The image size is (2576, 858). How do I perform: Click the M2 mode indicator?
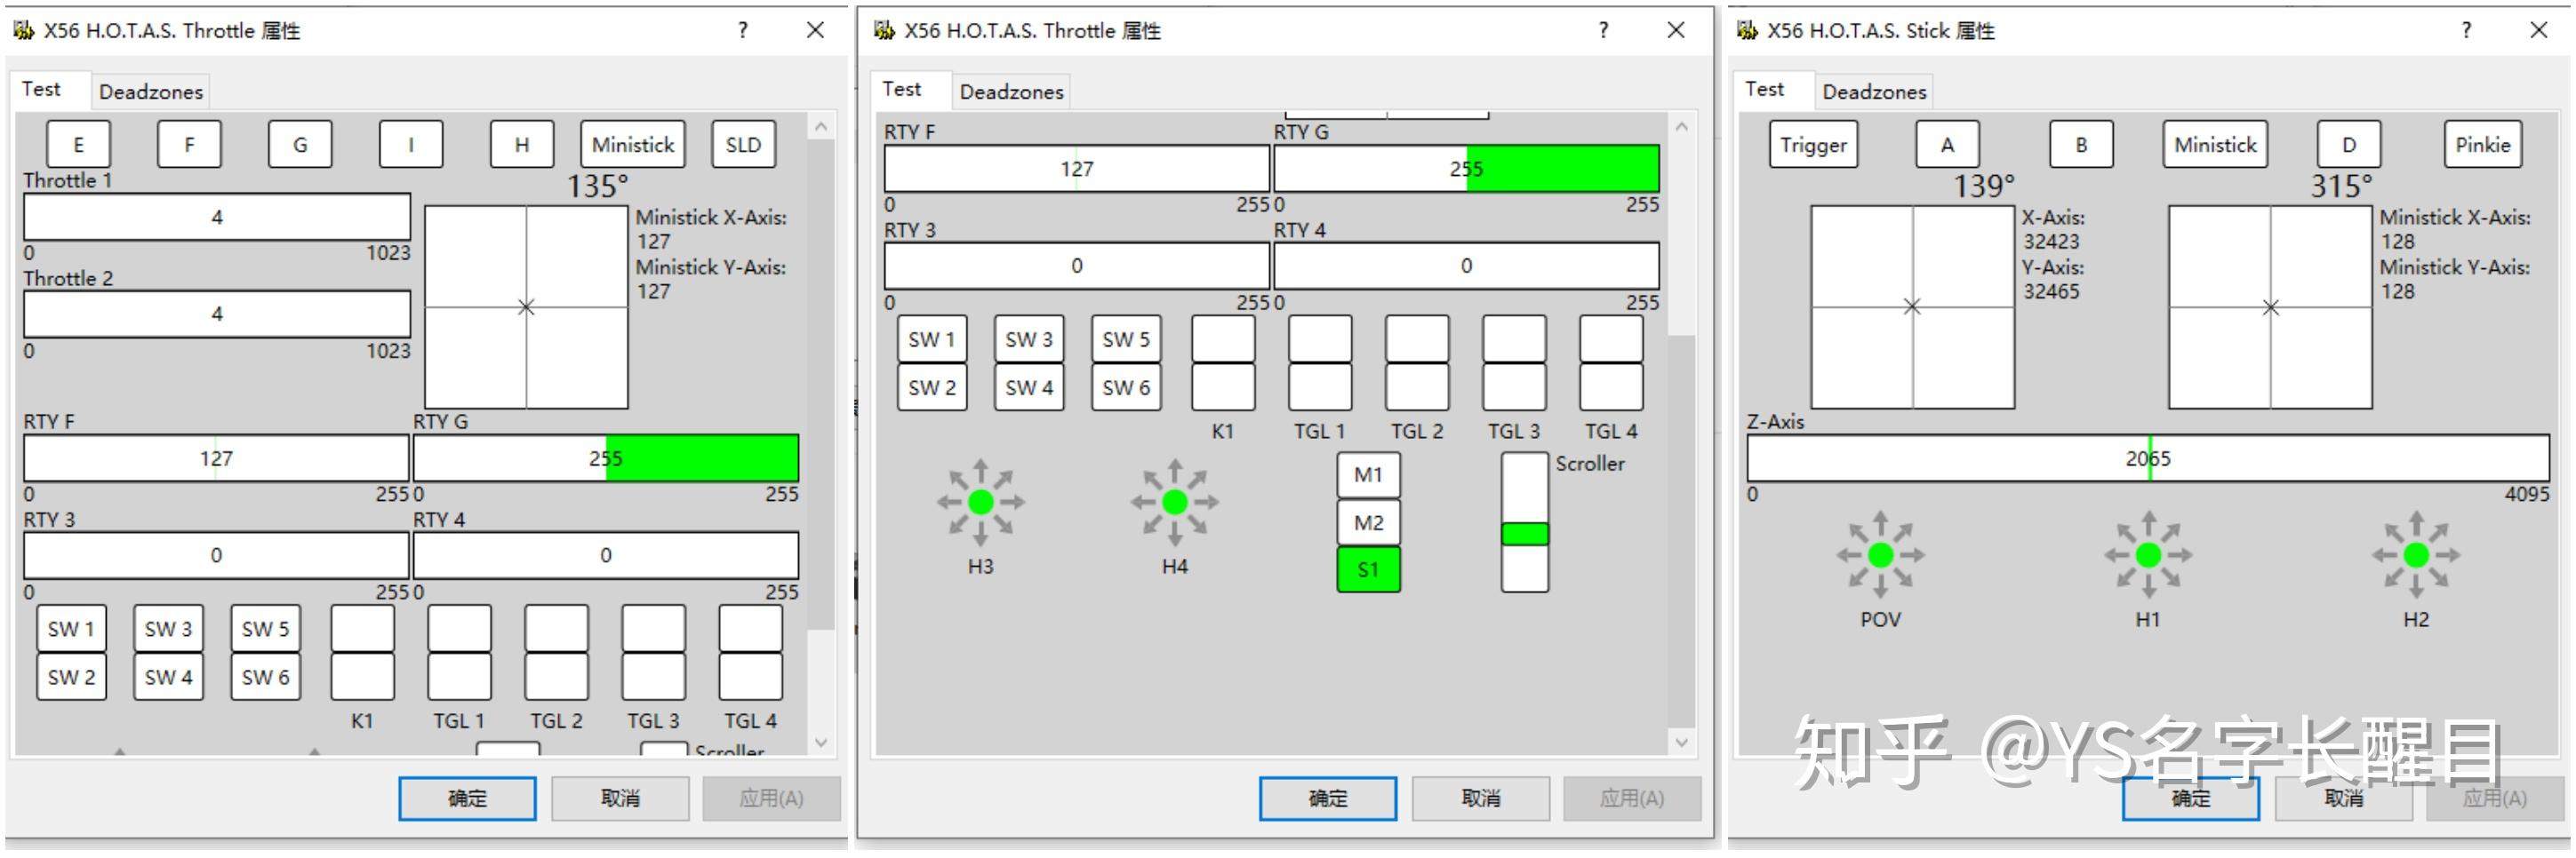click(x=1368, y=522)
